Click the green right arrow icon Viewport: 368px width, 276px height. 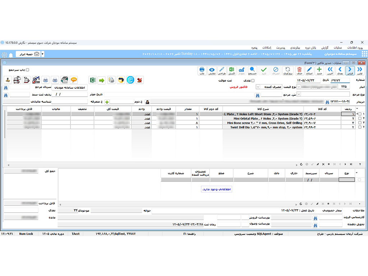(102, 80)
